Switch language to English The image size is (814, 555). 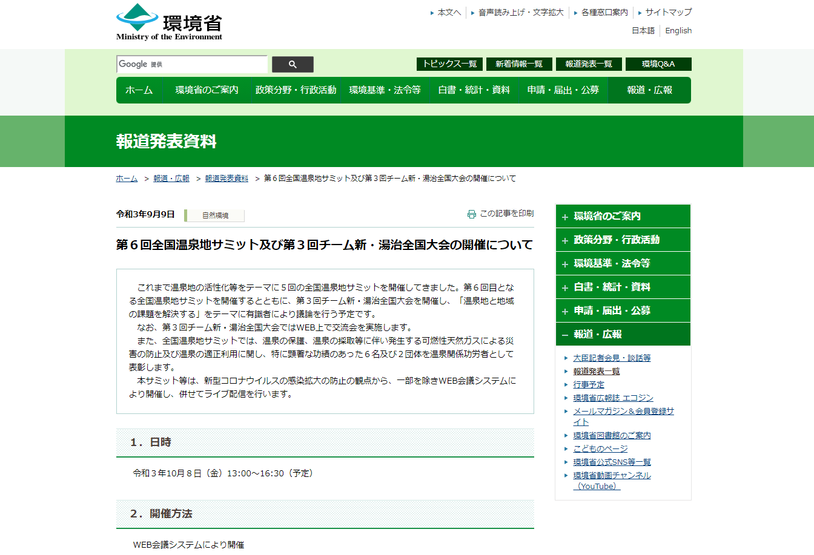point(678,31)
